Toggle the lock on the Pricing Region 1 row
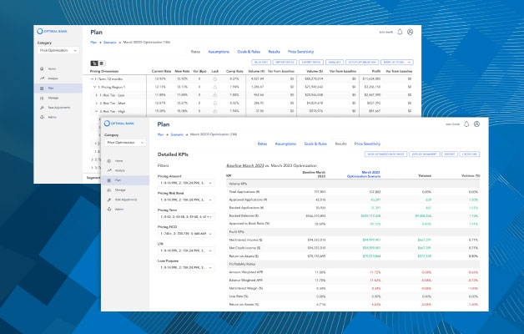Image resolution: width=524 pixels, height=334 pixels. point(215,87)
